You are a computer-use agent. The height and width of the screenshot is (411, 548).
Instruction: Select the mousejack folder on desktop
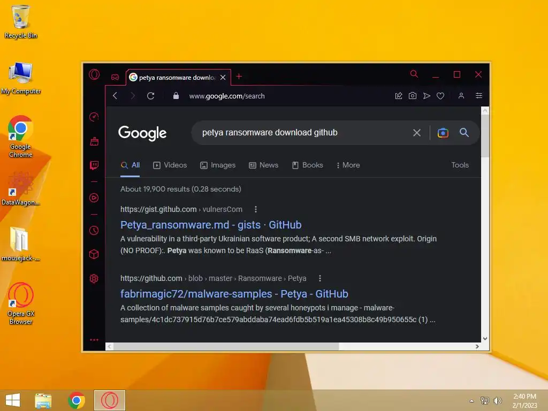click(x=21, y=243)
